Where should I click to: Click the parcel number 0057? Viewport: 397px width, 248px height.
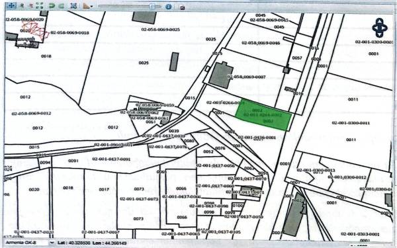click(x=297, y=58)
